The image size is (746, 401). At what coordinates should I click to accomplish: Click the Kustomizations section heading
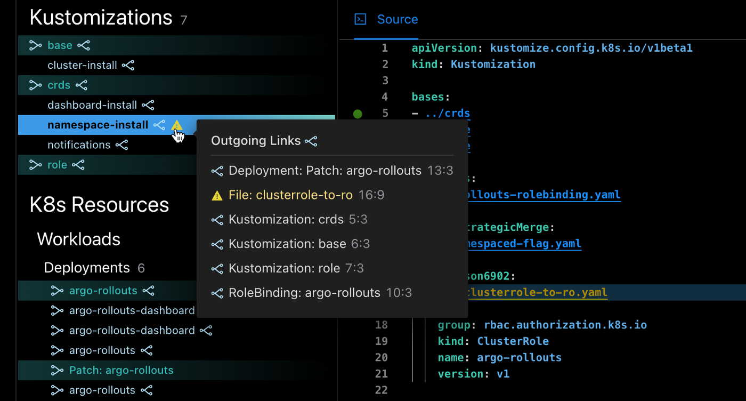[101, 18]
